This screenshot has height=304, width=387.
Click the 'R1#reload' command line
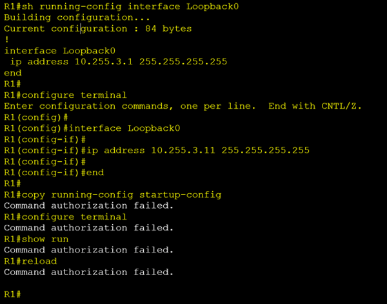tap(30, 261)
